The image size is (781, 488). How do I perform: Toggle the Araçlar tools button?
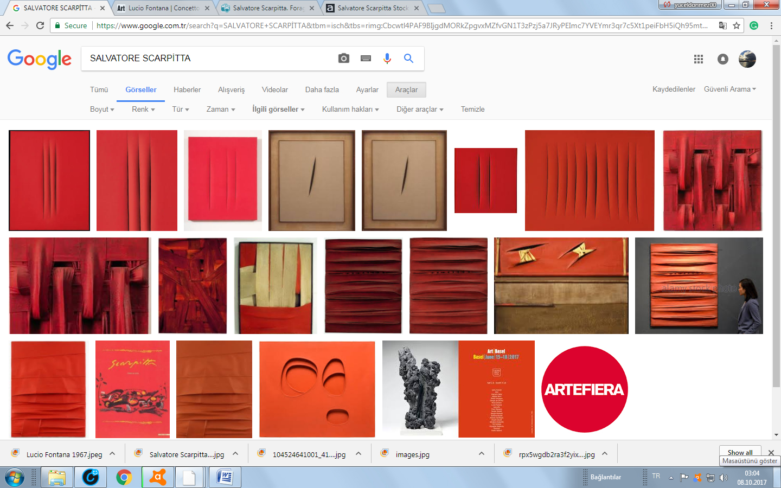pyautogui.click(x=406, y=89)
